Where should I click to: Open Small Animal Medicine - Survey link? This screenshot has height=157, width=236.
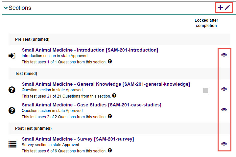78,139
